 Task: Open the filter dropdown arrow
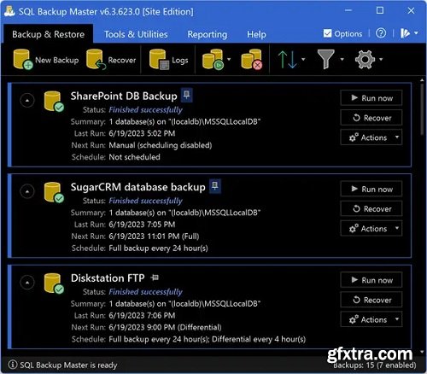(x=342, y=60)
